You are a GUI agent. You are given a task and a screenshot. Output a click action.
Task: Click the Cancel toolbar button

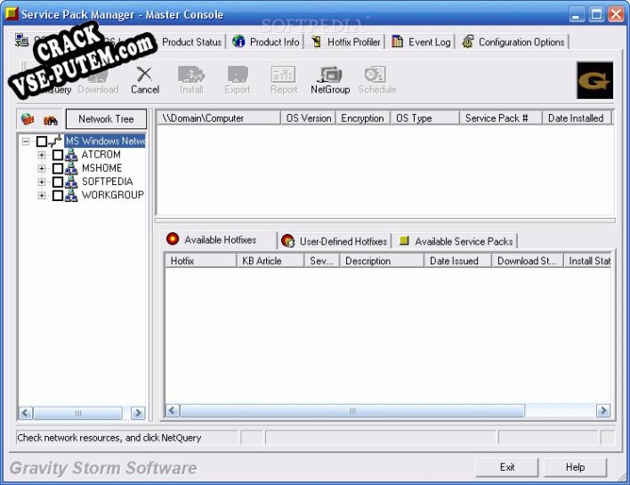pos(145,80)
